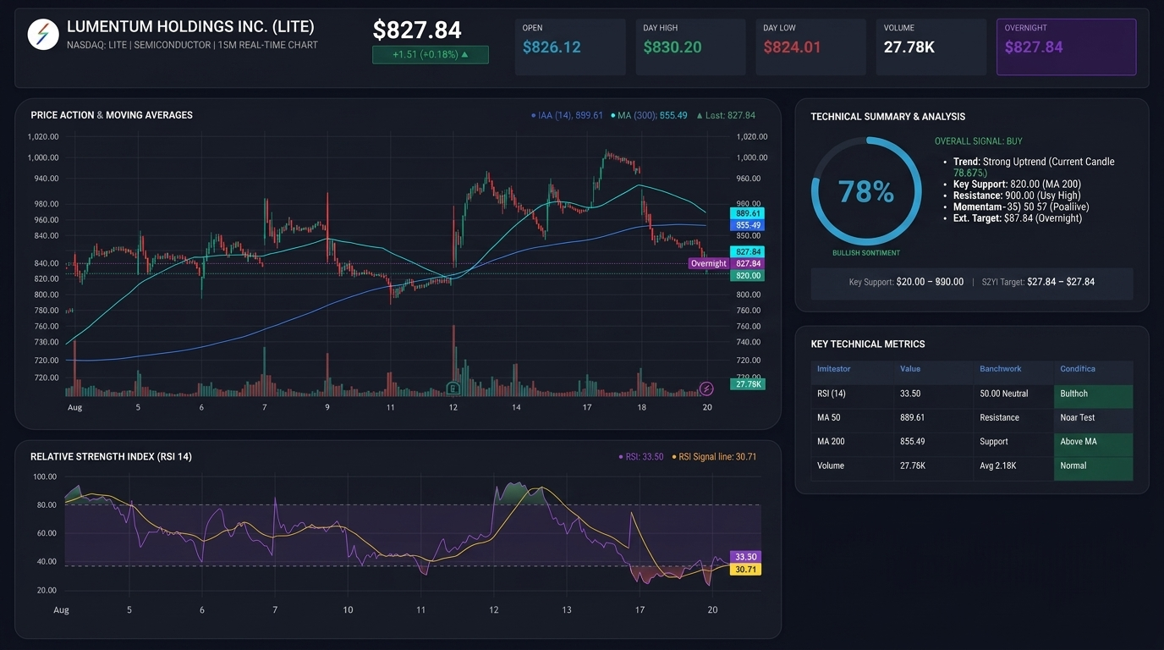The image size is (1164, 650).
Task: Click the PRICE ACTION & MOVING AVERAGES title
Action: coord(112,115)
